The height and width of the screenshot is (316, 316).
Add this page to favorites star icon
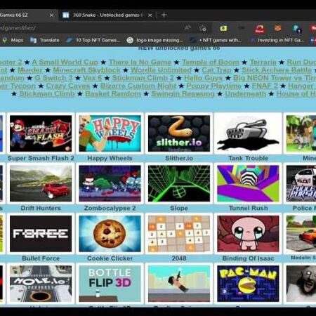tap(202, 28)
